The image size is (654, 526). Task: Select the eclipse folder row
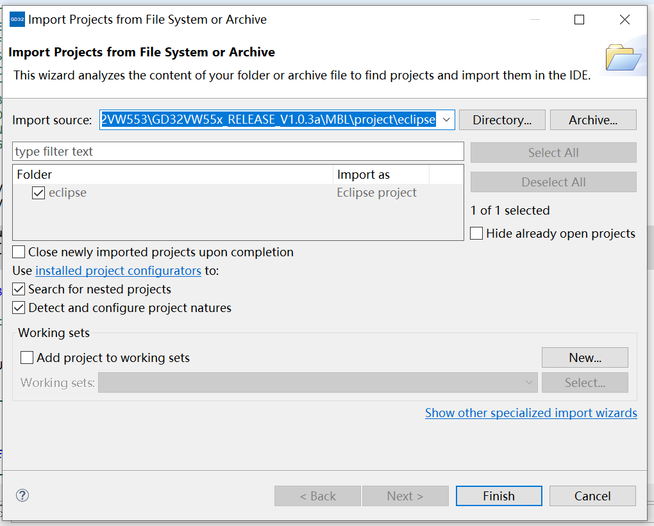click(x=238, y=193)
